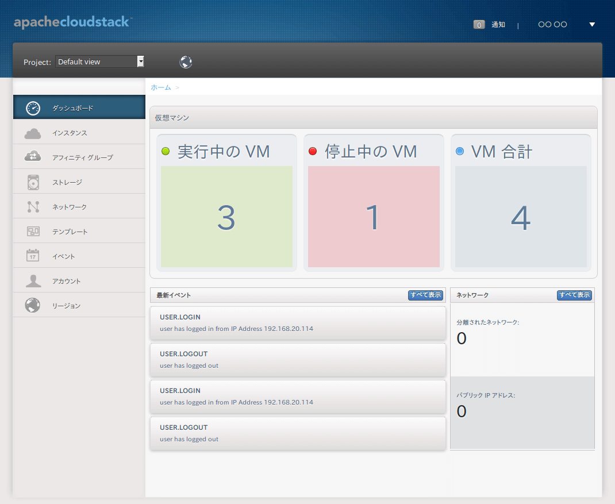Open the 停止中の VM red tile

(x=374, y=217)
